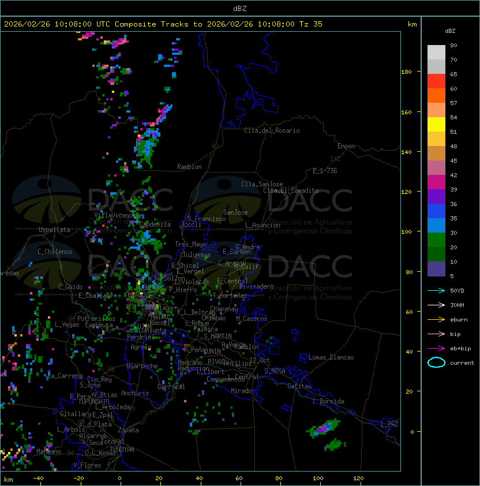
Task: Click the V_Flores place label
Action: pyautogui.click(x=87, y=465)
